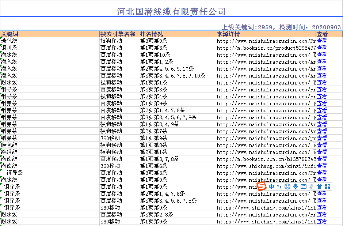Select ranking cell 第1页第6条
Screen dimensions: 343x226
point(178,166)
